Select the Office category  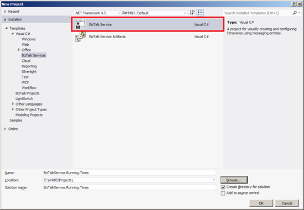point(26,50)
